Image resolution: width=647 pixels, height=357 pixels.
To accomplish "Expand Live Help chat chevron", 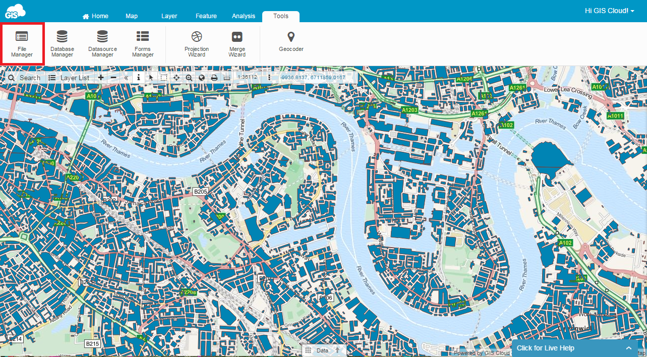I will click(628, 348).
